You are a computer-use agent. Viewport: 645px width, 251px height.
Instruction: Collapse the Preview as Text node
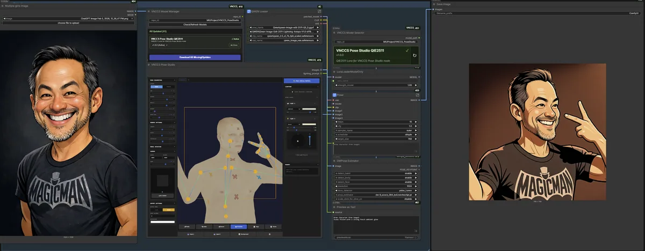(334, 207)
